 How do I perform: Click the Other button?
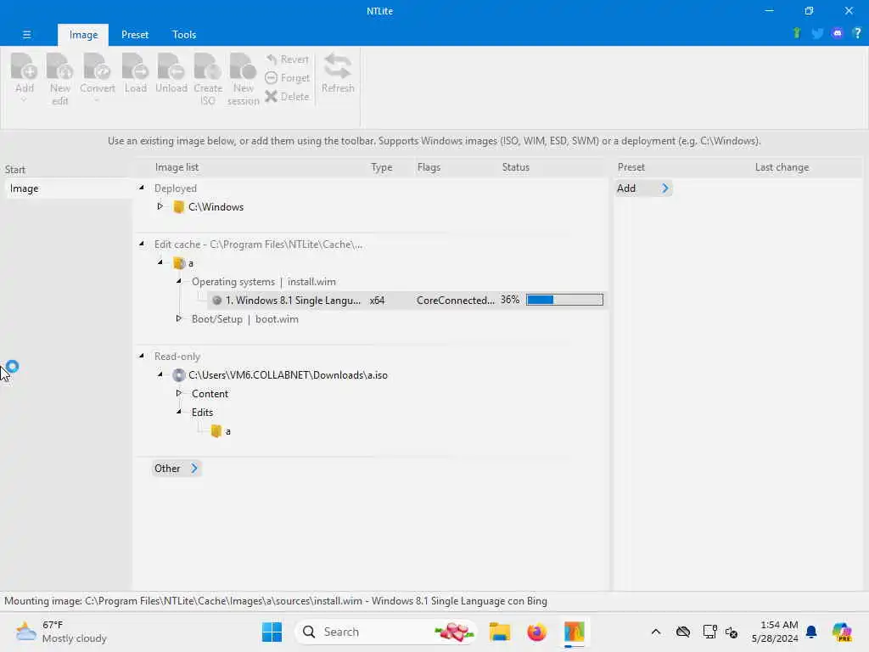(x=177, y=469)
